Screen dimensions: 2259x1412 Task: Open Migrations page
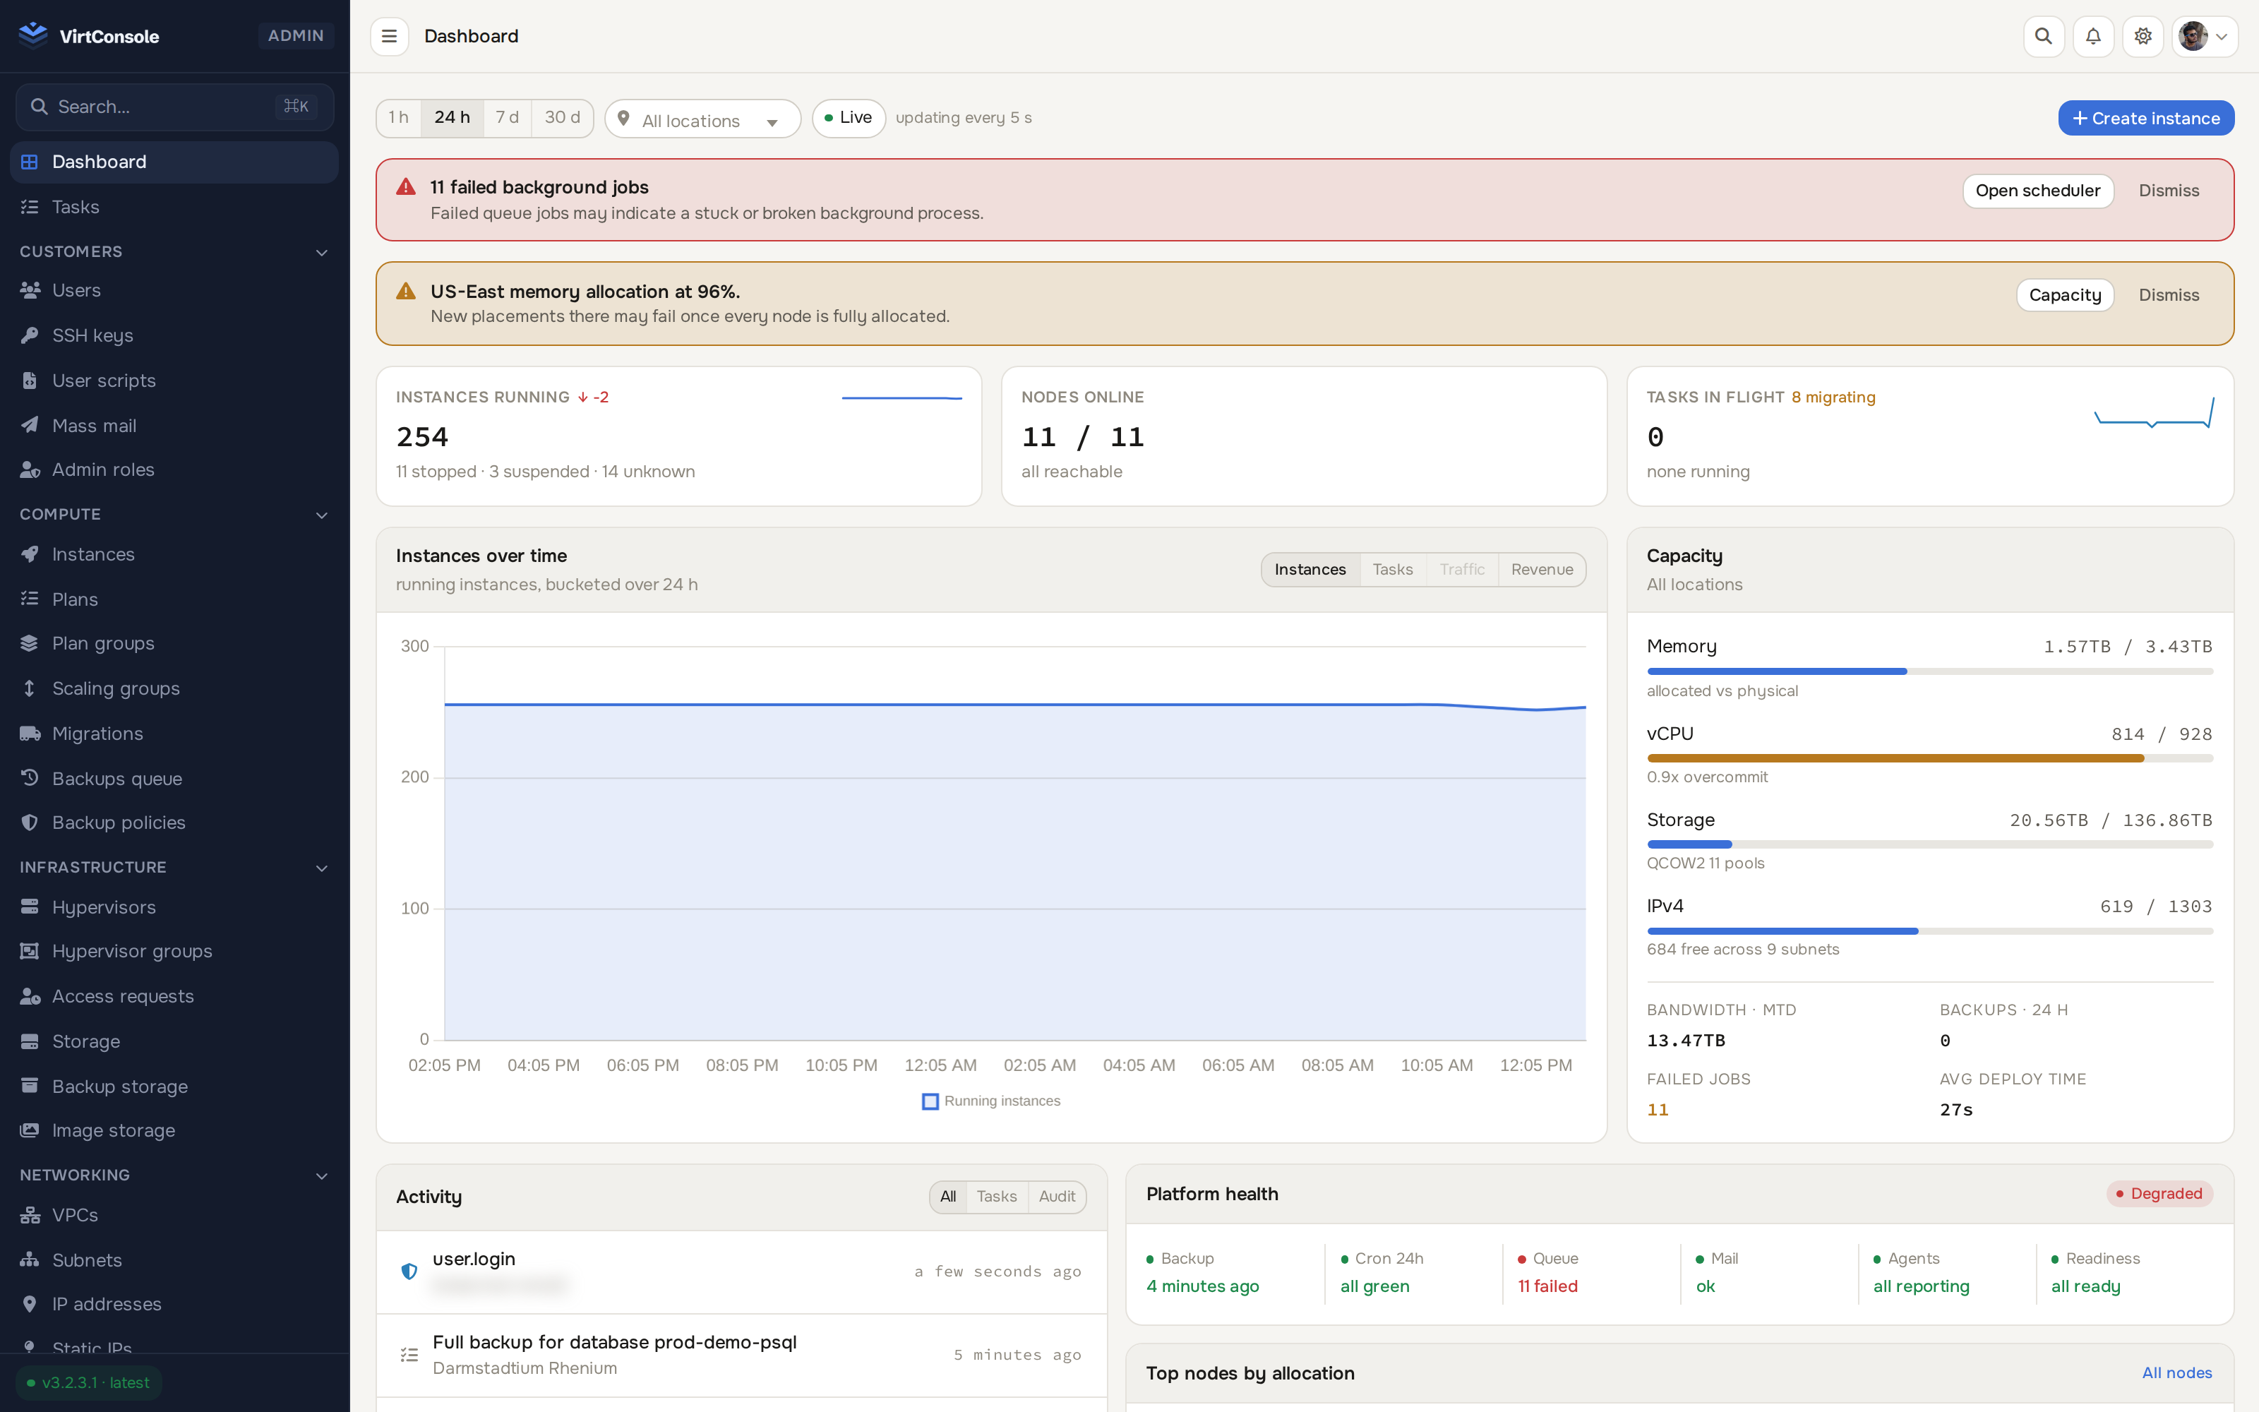174,733
